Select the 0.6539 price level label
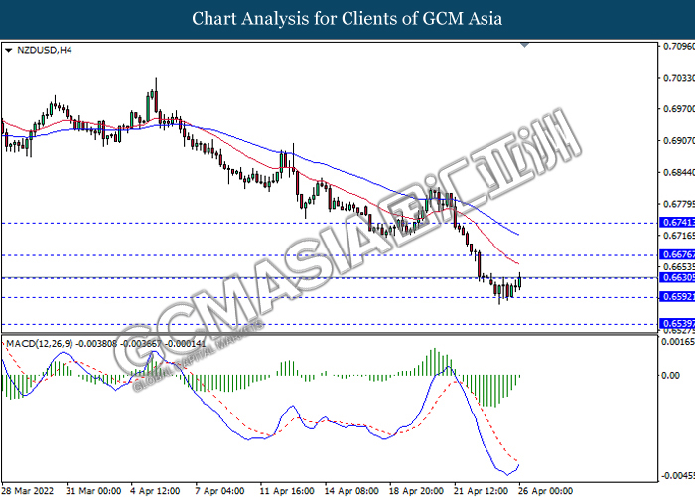Image resolution: width=695 pixels, height=497 pixels. coord(677,323)
